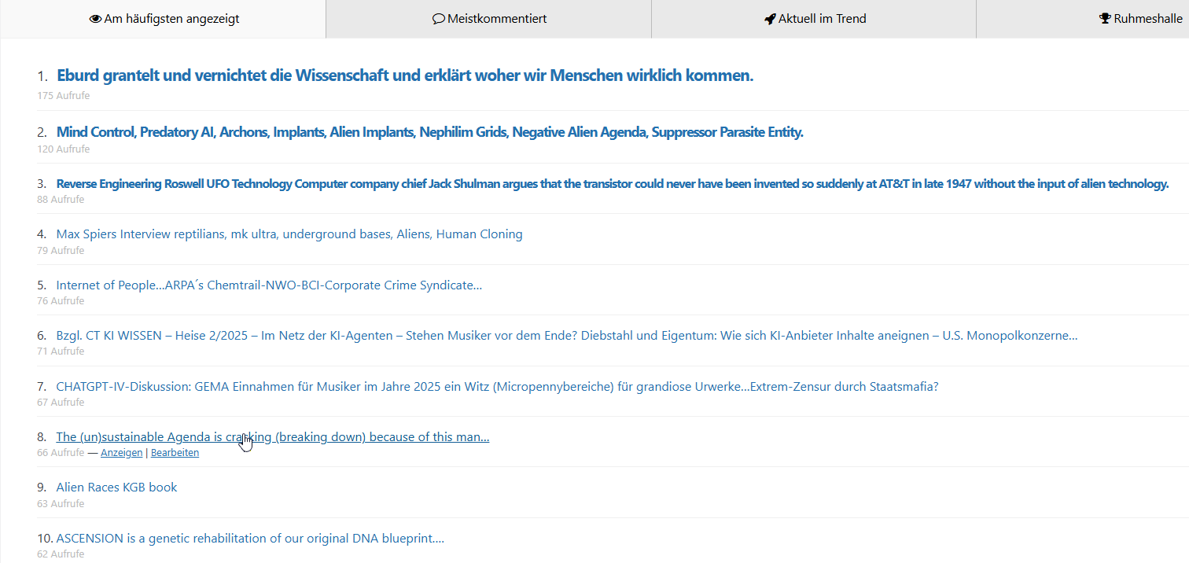This screenshot has height=563, width=1189.
Task: Click Anzeigen under the eighth post
Action: click(122, 453)
